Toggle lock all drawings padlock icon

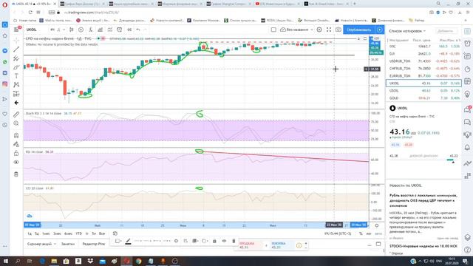point(16,153)
